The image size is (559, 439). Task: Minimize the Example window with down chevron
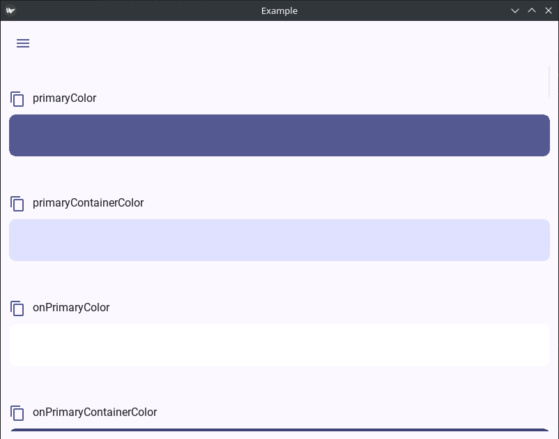click(515, 10)
